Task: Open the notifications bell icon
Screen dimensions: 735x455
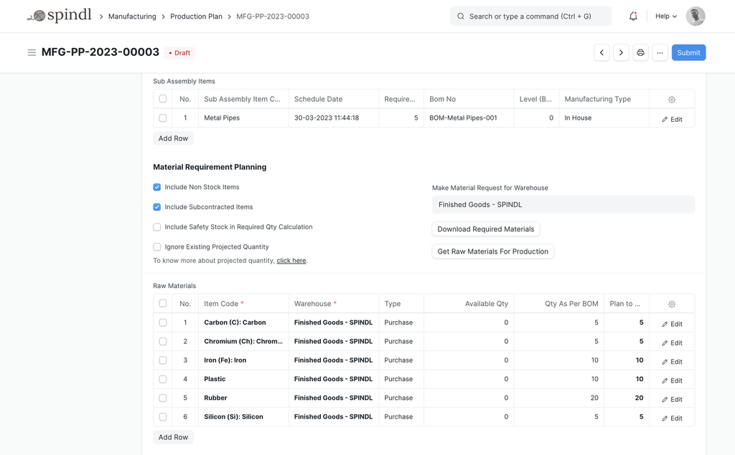Action: point(632,15)
